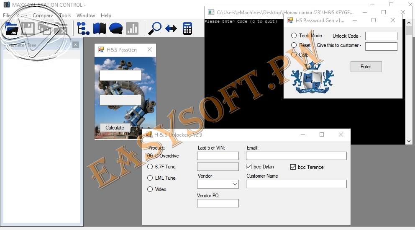The image size is (415, 230).
Task: Click the Unlock Code input field
Action: [x=381, y=36]
